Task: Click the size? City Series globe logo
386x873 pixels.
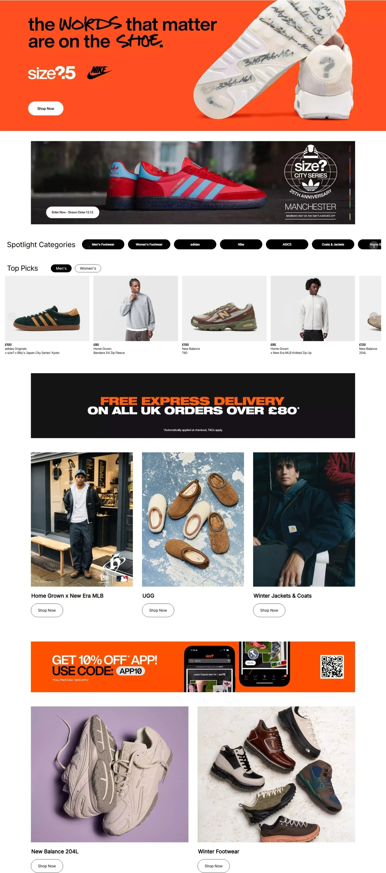Action: click(311, 170)
